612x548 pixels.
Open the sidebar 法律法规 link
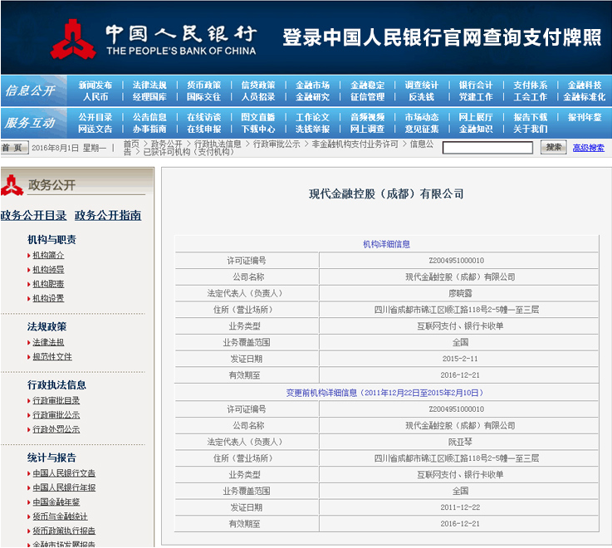[x=48, y=342]
